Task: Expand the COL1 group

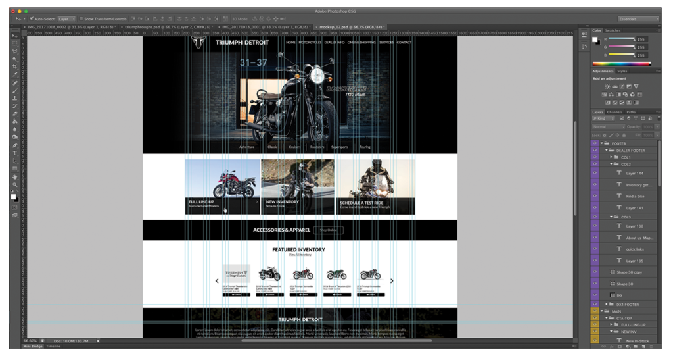Action: click(x=611, y=157)
